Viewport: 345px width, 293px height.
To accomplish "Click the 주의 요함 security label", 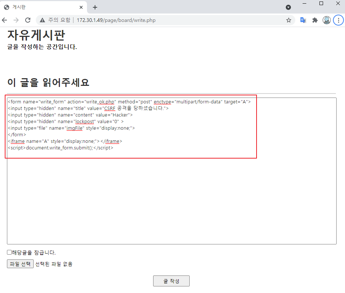I will pos(59,20).
